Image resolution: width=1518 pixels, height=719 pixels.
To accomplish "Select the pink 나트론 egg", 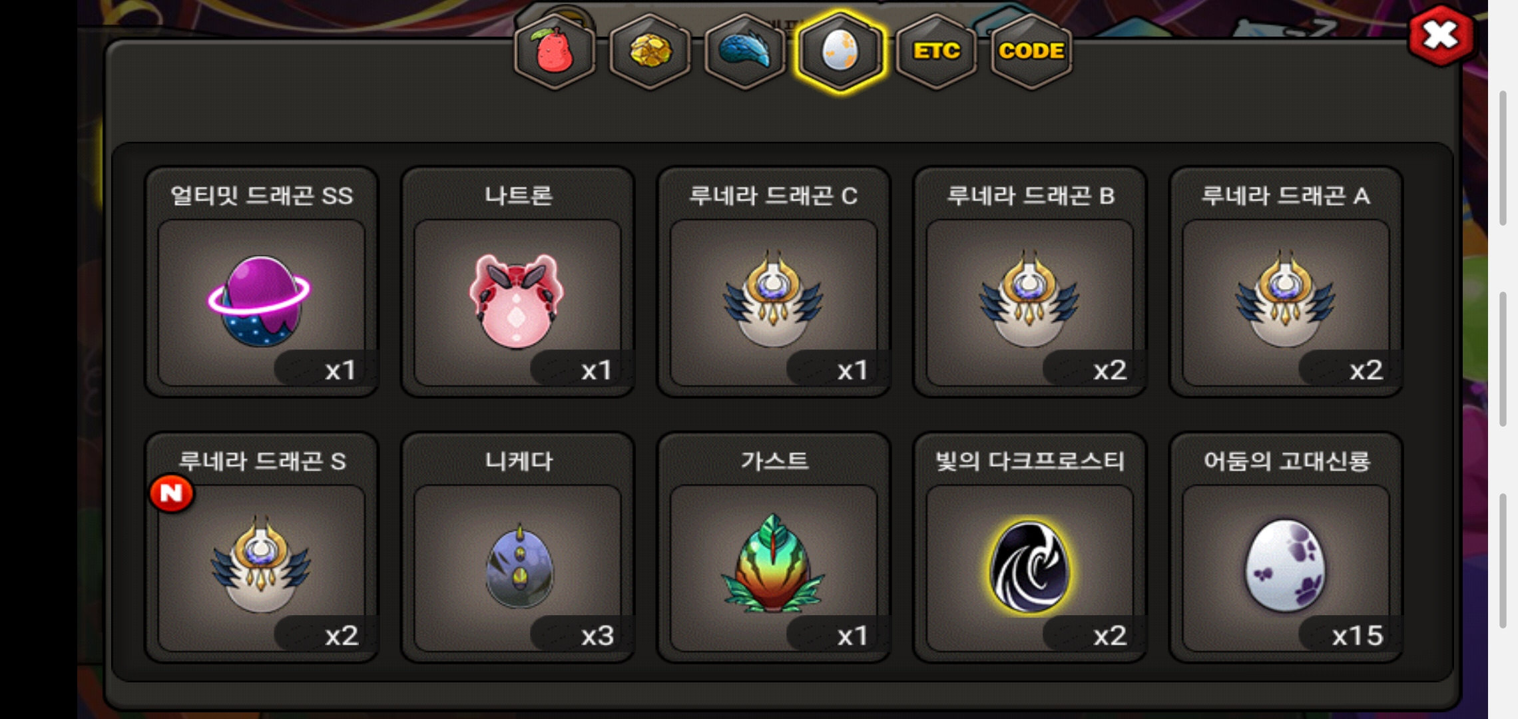I will [517, 282].
